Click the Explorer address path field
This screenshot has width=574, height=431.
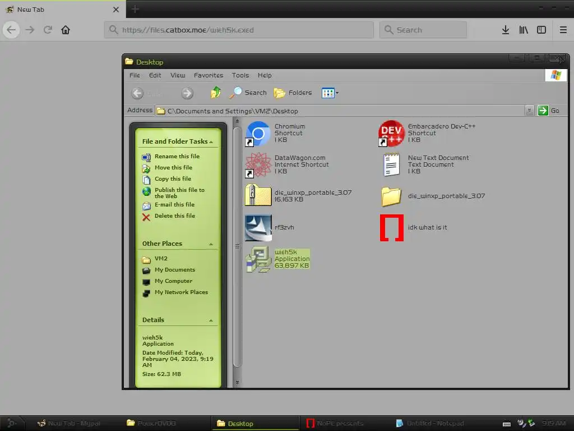coord(340,111)
